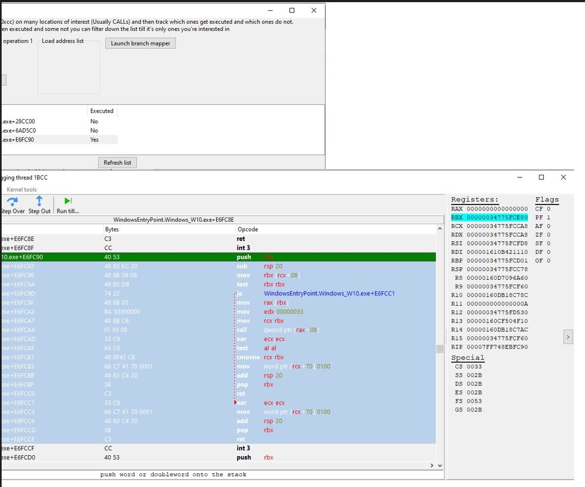The image size is (585, 487).
Task: Click the Step Out arrow icon
Action: 39,201
